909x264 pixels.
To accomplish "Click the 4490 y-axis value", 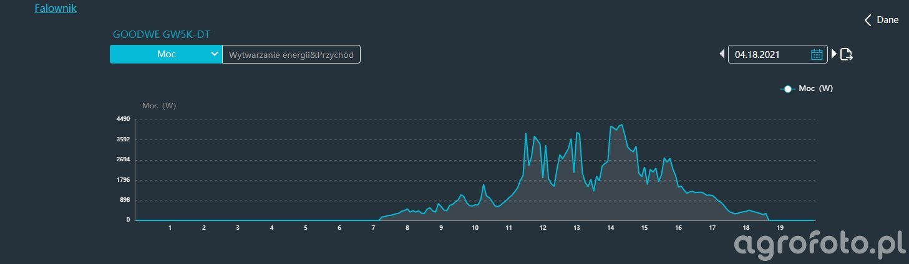I will coord(122,119).
